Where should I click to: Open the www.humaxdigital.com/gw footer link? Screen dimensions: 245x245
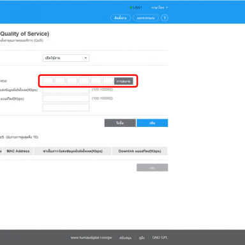pos(91,237)
